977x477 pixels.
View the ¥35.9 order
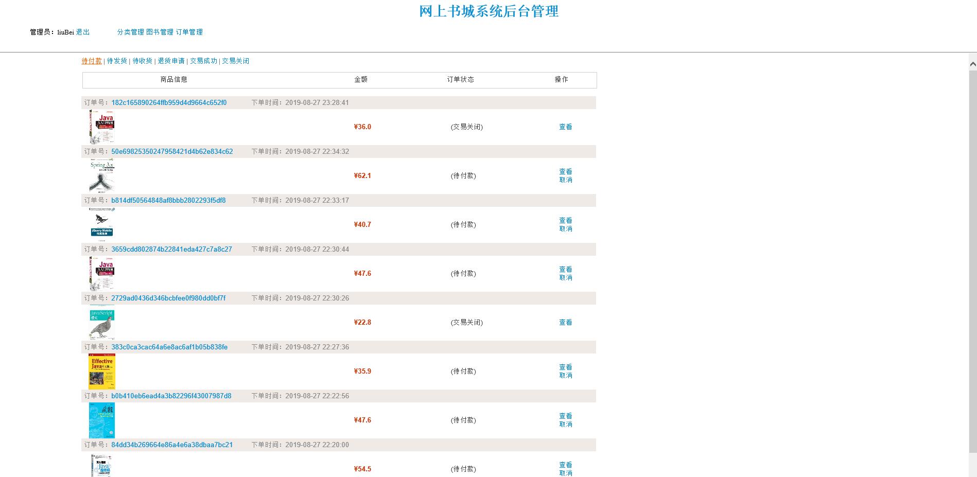coord(566,367)
